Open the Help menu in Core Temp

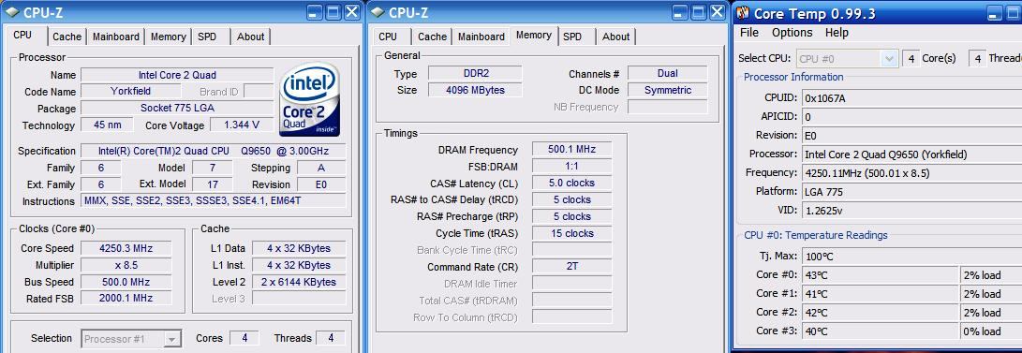(837, 33)
